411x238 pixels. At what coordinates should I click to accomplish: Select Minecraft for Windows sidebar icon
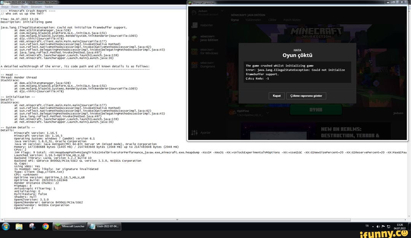(194, 52)
